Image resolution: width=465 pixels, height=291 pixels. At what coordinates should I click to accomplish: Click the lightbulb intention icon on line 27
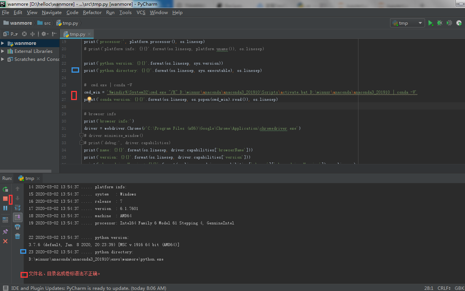89,99
